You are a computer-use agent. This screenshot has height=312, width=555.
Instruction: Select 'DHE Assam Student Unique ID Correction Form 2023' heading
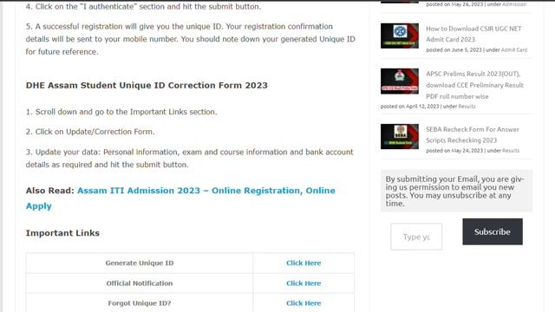pos(147,85)
